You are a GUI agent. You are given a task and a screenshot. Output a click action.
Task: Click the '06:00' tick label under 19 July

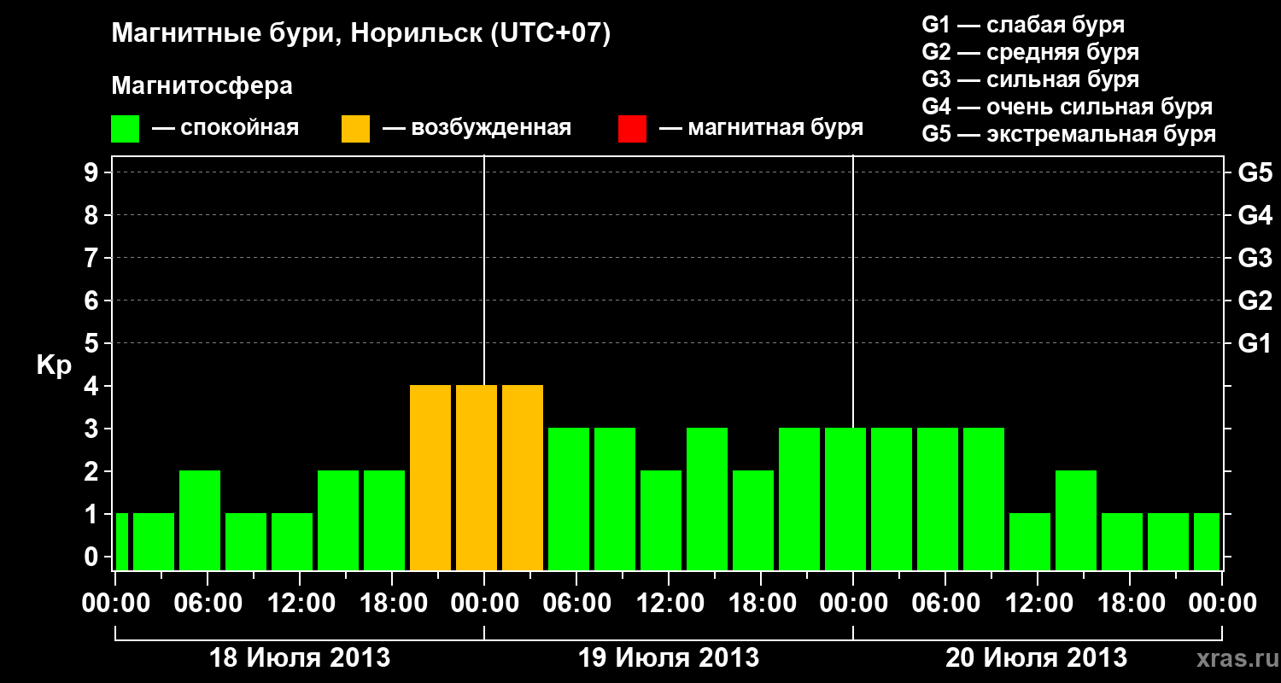(x=576, y=604)
